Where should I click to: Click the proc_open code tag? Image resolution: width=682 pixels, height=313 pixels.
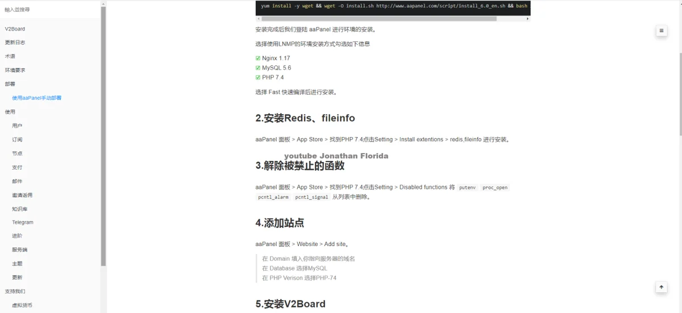pos(495,187)
